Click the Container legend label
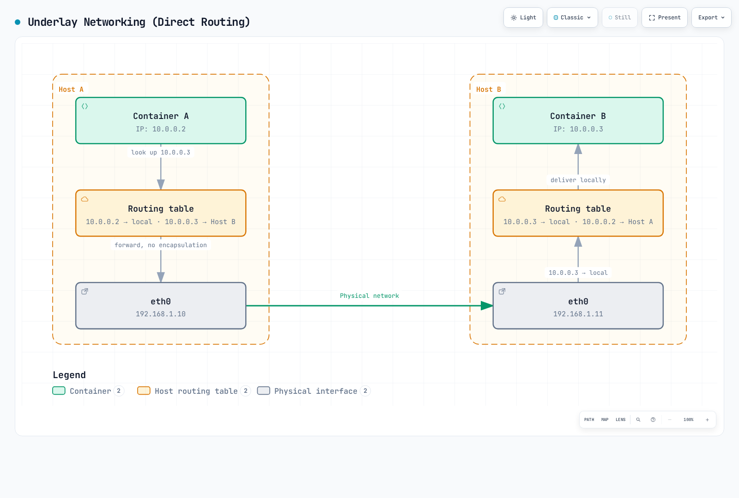 91,391
